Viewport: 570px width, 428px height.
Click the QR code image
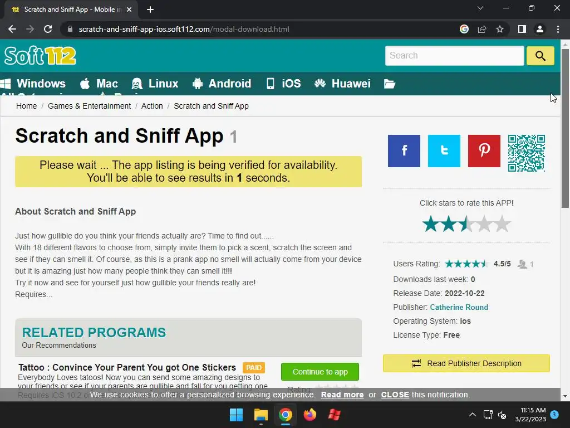click(527, 153)
